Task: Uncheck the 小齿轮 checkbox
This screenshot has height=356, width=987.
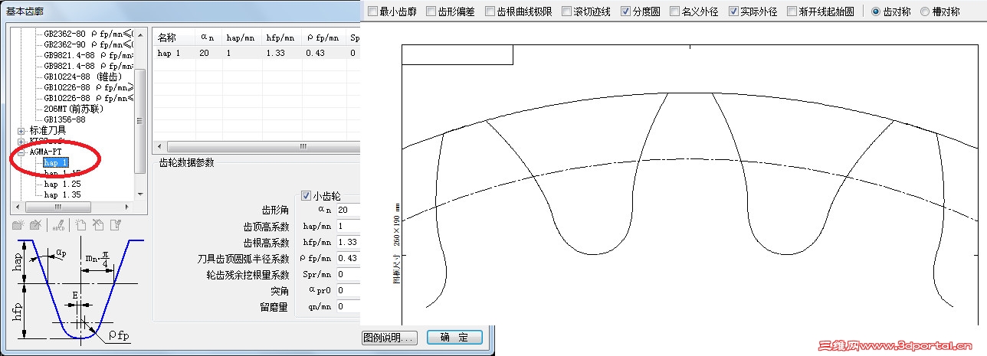Action: click(307, 195)
